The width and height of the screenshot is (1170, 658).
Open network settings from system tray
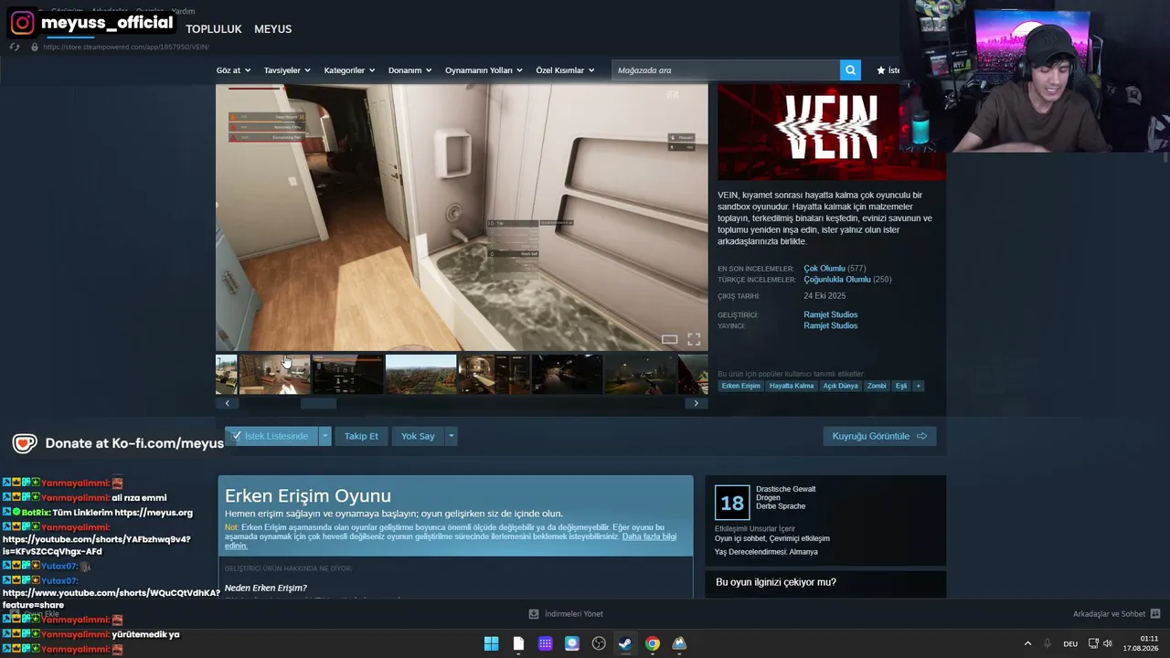pos(1093,643)
